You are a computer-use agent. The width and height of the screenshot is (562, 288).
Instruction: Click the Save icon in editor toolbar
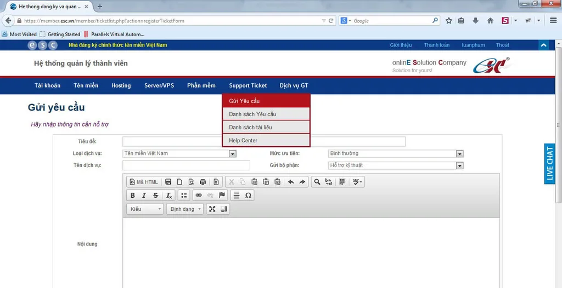[168, 182]
